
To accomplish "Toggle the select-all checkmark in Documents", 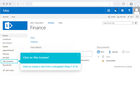I will 98,57.
